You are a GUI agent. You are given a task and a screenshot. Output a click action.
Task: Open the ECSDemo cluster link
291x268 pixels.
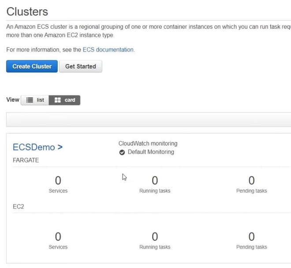34,147
